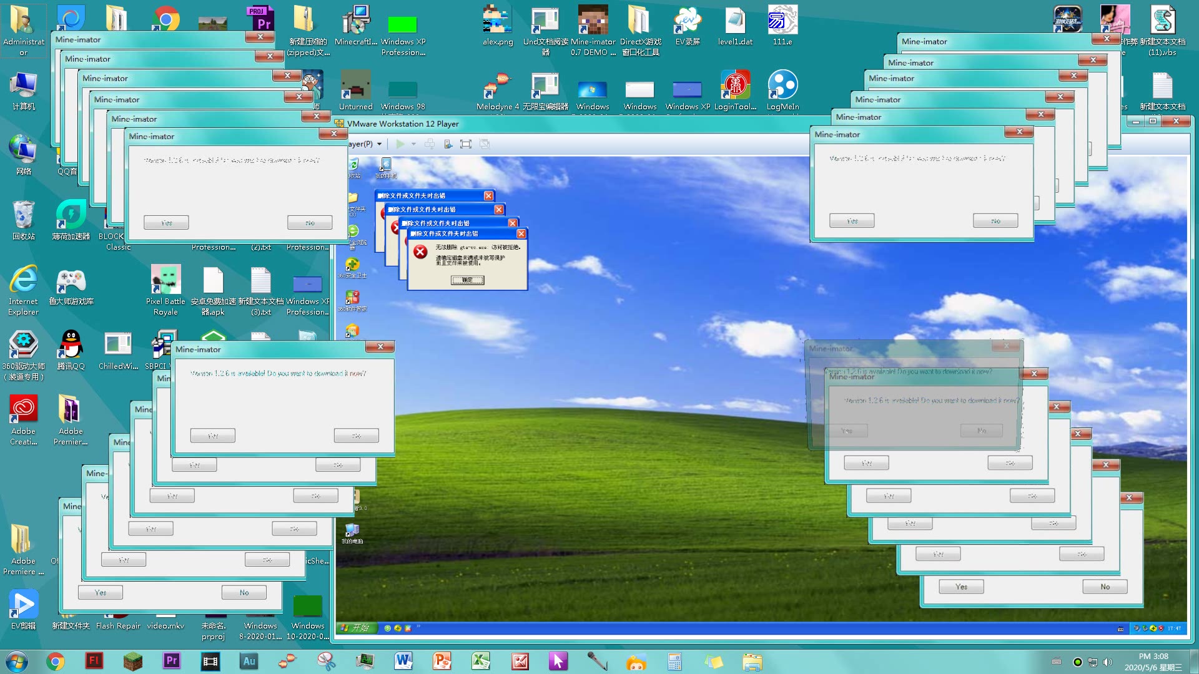Click the clearly labeled Yes in bottom-right Mine-imator dialog
Viewport: 1199px width, 674px height.
coord(961,587)
